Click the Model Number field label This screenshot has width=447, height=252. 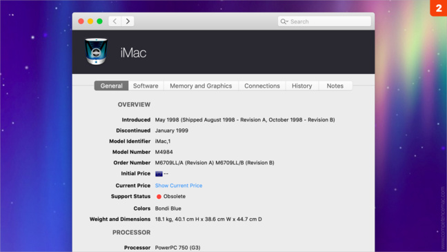132,152
